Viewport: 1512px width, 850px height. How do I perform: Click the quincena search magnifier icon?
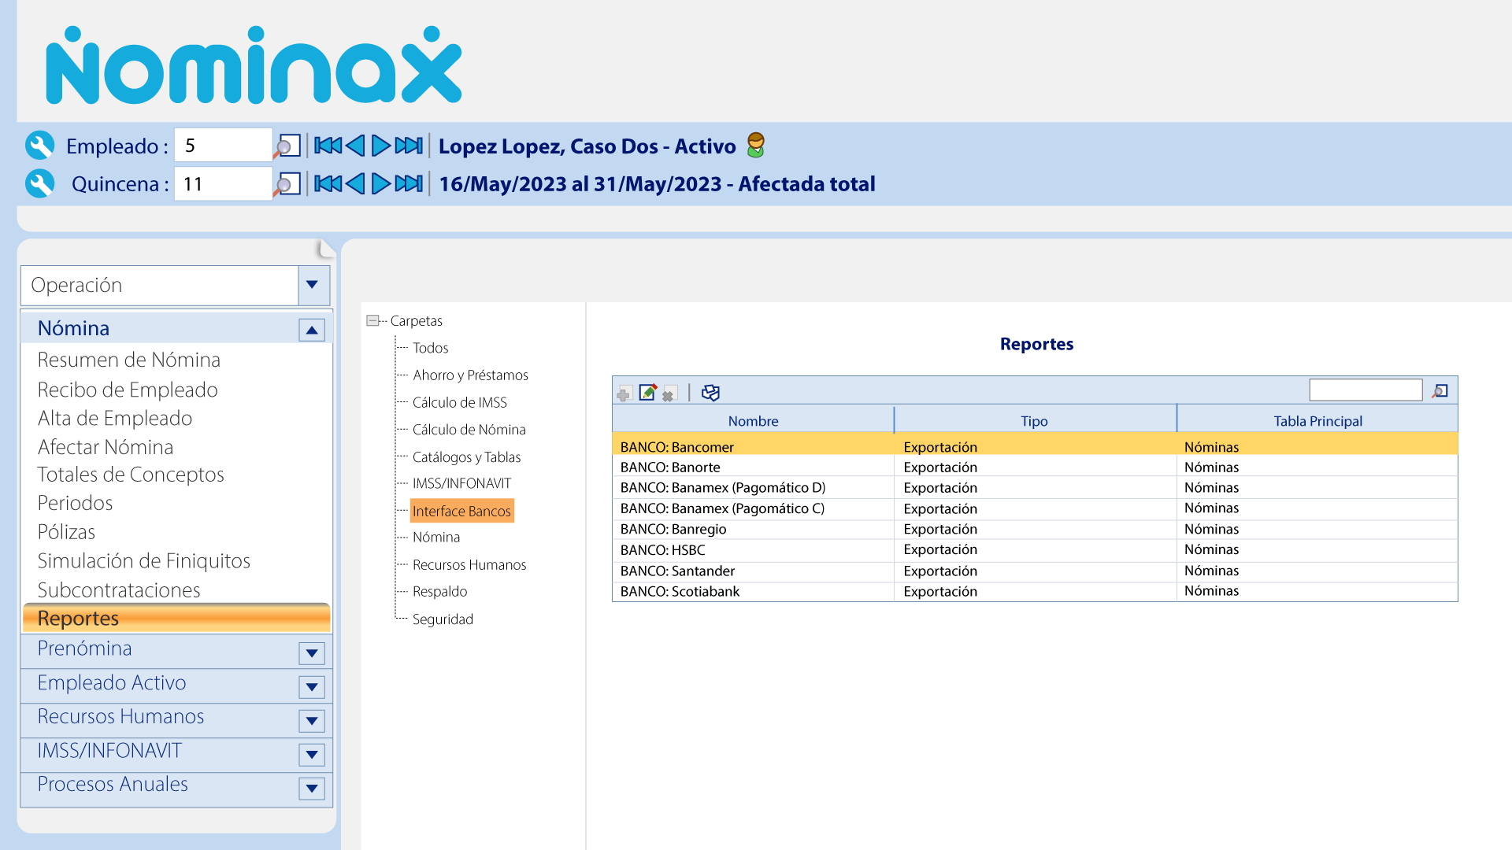click(287, 183)
